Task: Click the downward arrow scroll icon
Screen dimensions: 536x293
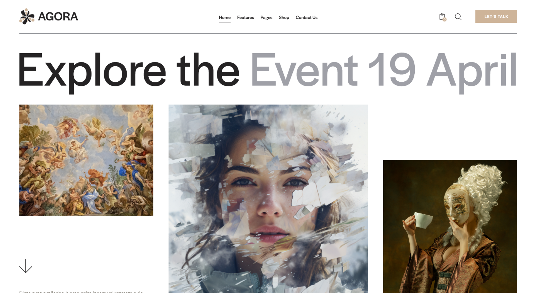Action: tap(25, 266)
